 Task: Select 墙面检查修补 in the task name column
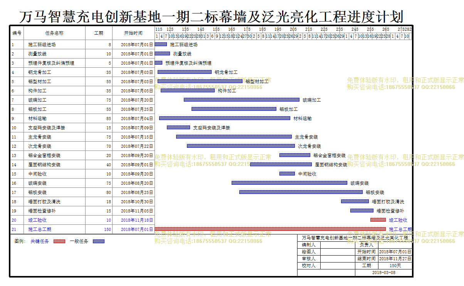point(42,211)
